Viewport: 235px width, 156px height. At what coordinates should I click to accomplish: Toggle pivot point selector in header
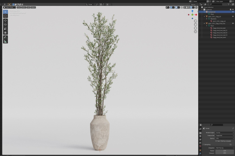(x=98, y=4)
